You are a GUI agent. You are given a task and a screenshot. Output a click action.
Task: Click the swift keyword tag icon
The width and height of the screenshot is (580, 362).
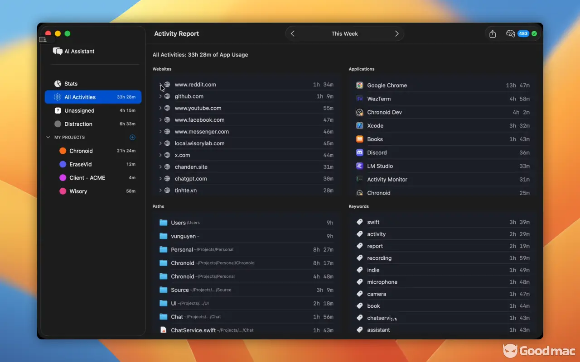(359, 222)
